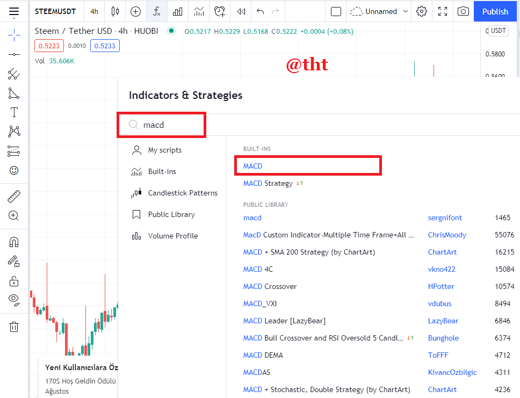Open author LazyBear profile link
Image resolution: width=520 pixels, height=398 pixels.
point(443,321)
